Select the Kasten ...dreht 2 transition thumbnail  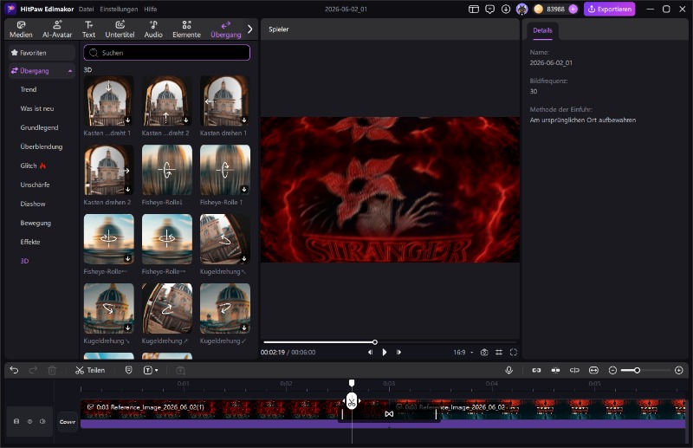(166, 101)
